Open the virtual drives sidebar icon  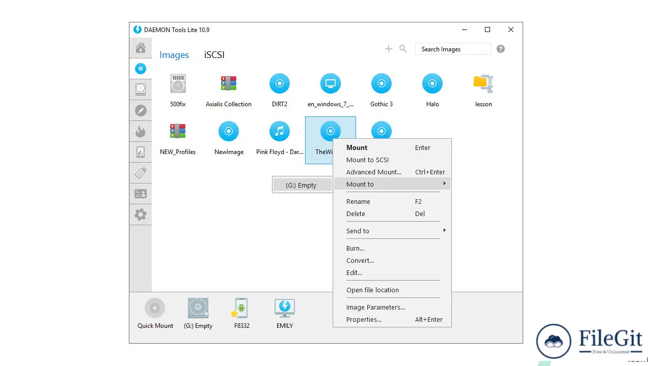tap(141, 89)
